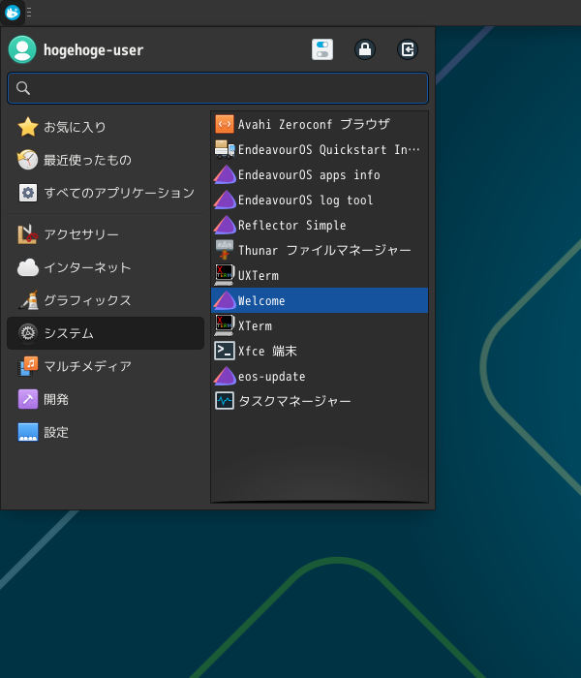This screenshot has width=581, height=678.
Task: Click the 開発 purple hammer icon
Action: (28, 399)
